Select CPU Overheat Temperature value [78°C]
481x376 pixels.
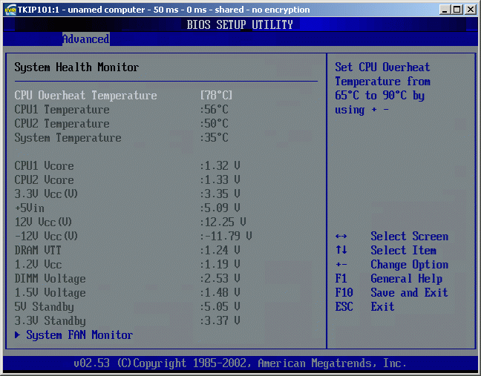(x=216, y=96)
